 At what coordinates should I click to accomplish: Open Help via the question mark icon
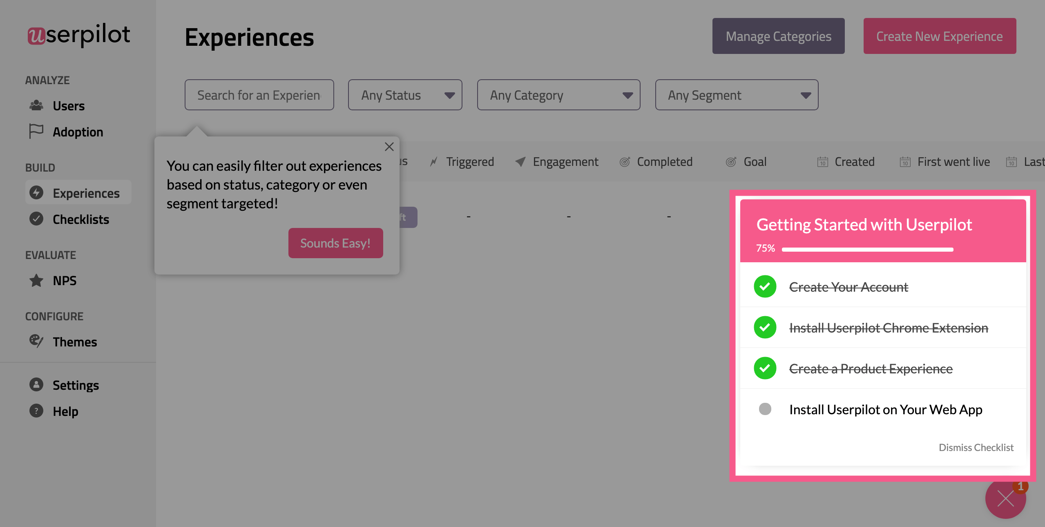point(36,411)
